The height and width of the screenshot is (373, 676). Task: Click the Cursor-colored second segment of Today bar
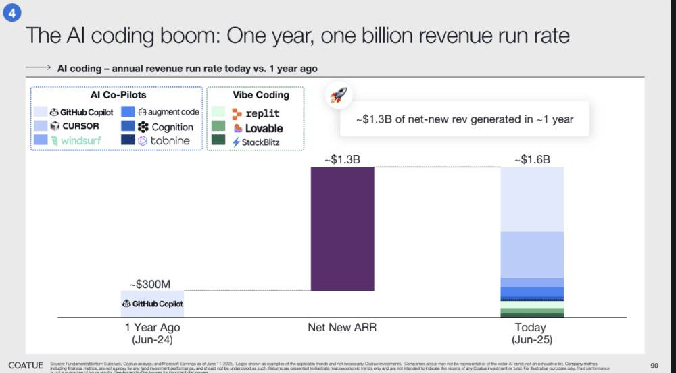pyautogui.click(x=532, y=255)
